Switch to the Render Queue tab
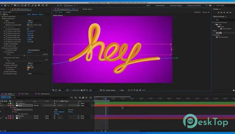 coord(88,9)
